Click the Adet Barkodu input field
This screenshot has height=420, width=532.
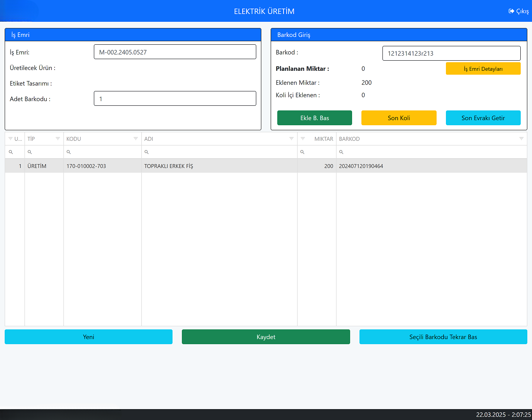[x=175, y=99]
